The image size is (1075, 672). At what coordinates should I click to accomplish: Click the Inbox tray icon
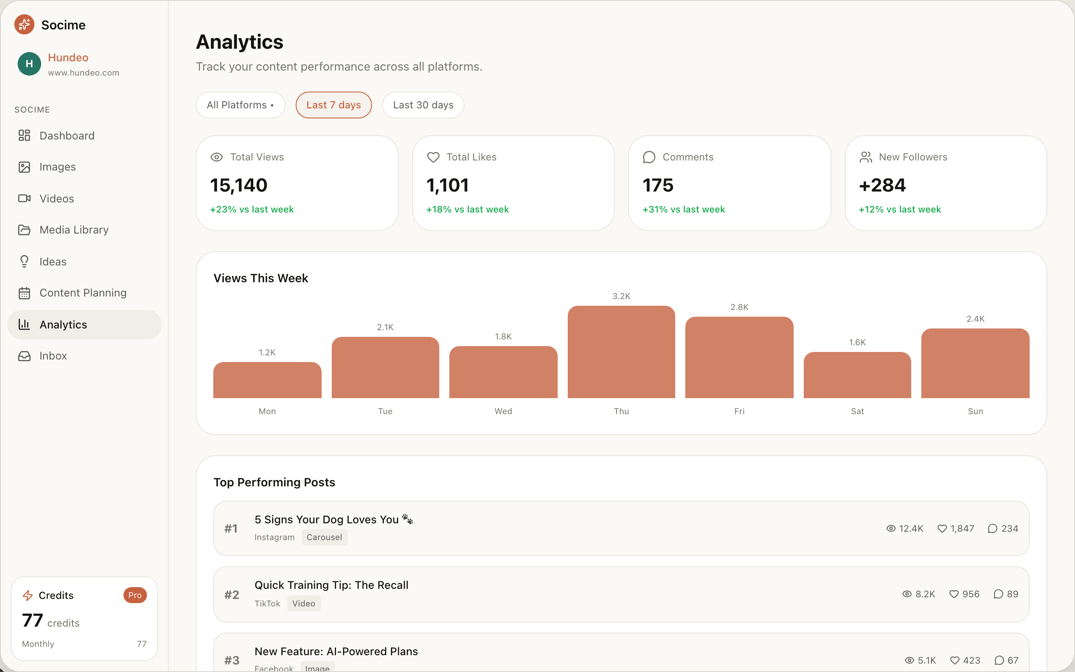point(24,356)
